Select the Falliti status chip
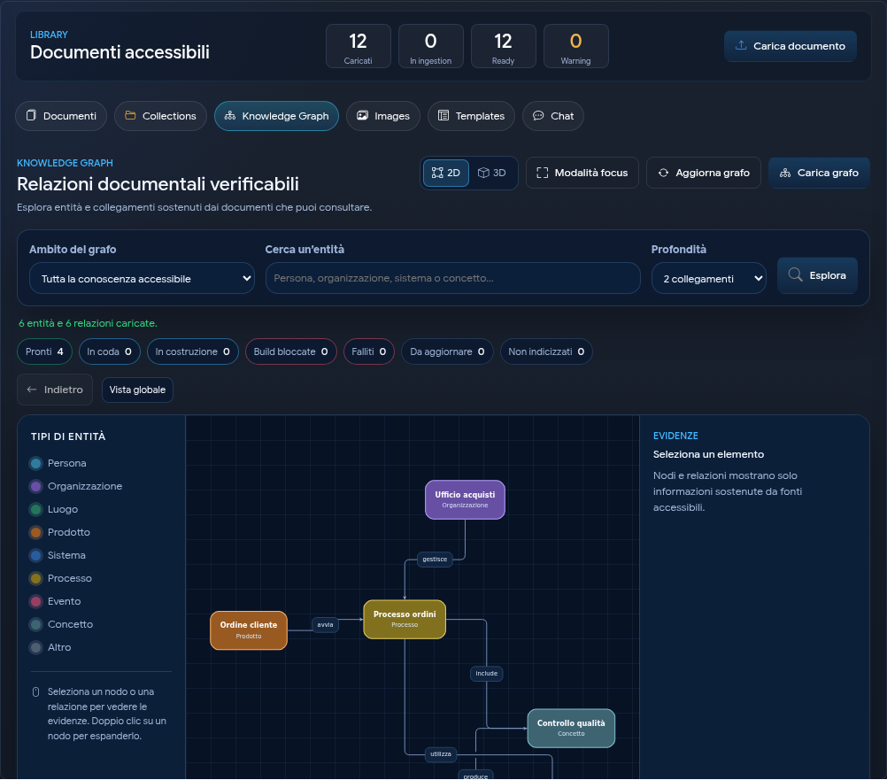The image size is (887, 780). pos(369,351)
